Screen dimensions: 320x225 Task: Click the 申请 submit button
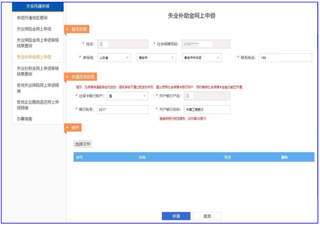coord(176,216)
